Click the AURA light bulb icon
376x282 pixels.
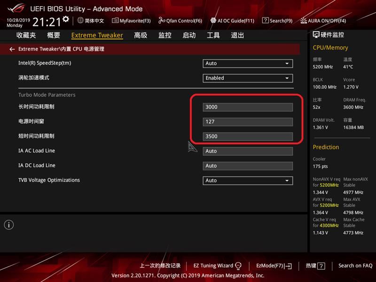(x=304, y=21)
